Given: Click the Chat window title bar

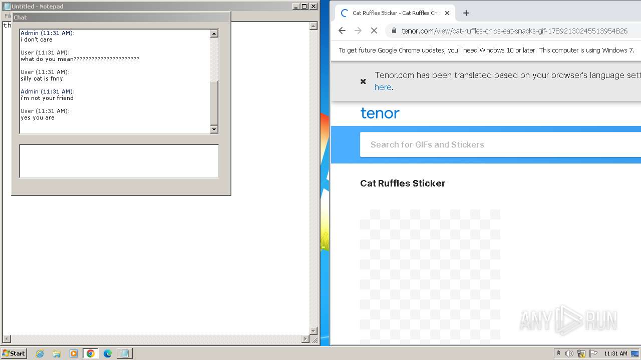Looking at the screenshot, I should click(x=121, y=17).
